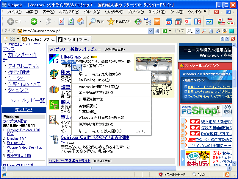
Task: Switch to the Vector: ソフト... tab
Action: pyautogui.click(x=39, y=39)
